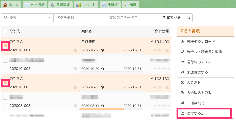Click the payment check icon in row 202010_003
This screenshot has height=120, width=236.
coord(168,87)
